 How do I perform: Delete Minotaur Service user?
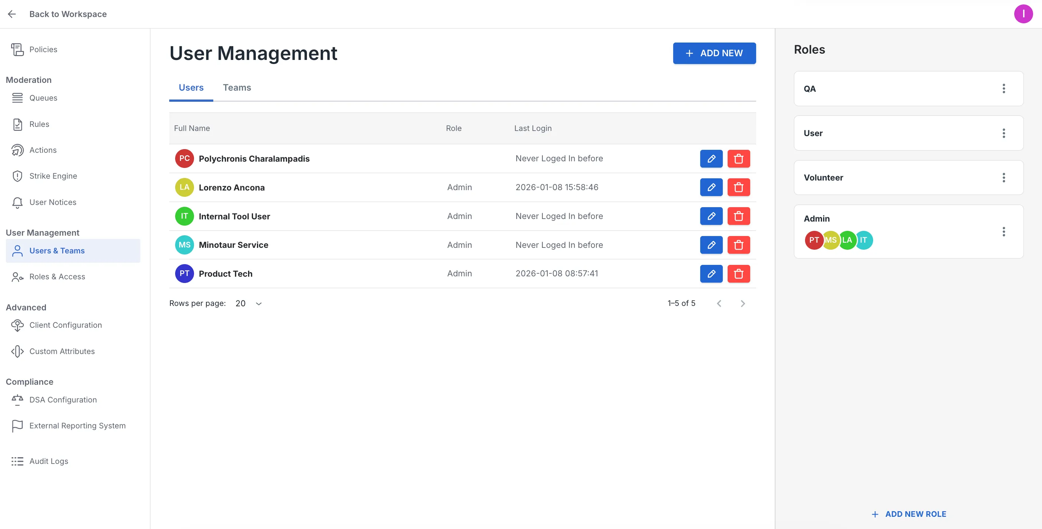[x=739, y=245]
